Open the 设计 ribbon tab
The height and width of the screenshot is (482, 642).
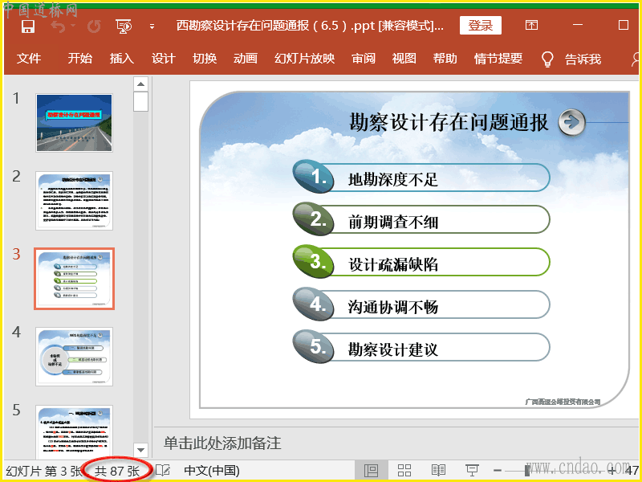point(164,59)
